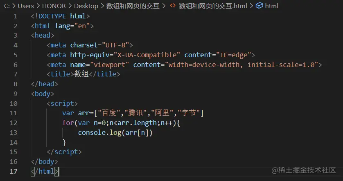Click the chevron after the Desktop breadcrumb
The height and width of the screenshot is (181, 343).
click(x=102, y=6)
